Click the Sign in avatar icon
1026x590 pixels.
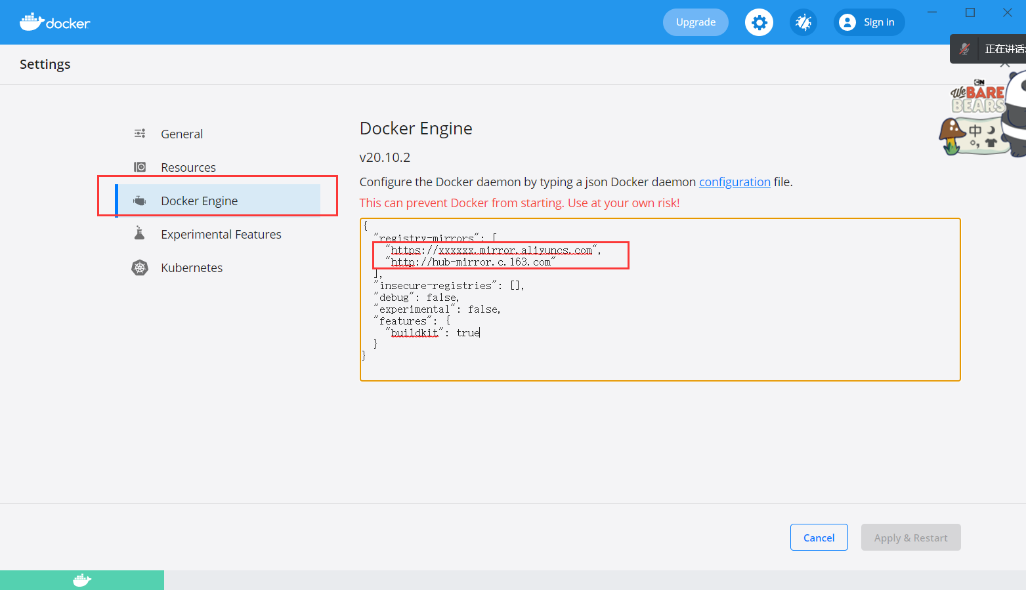[x=847, y=22]
